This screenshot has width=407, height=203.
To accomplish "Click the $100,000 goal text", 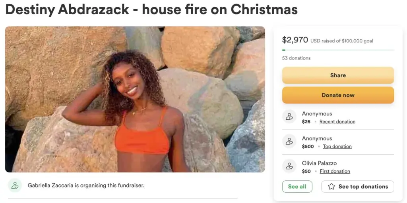I will coord(356,41).
